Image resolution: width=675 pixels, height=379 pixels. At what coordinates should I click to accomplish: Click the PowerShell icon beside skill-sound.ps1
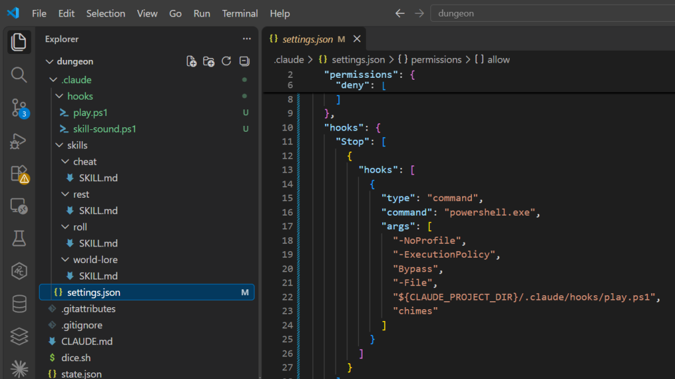pyautogui.click(x=64, y=129)
